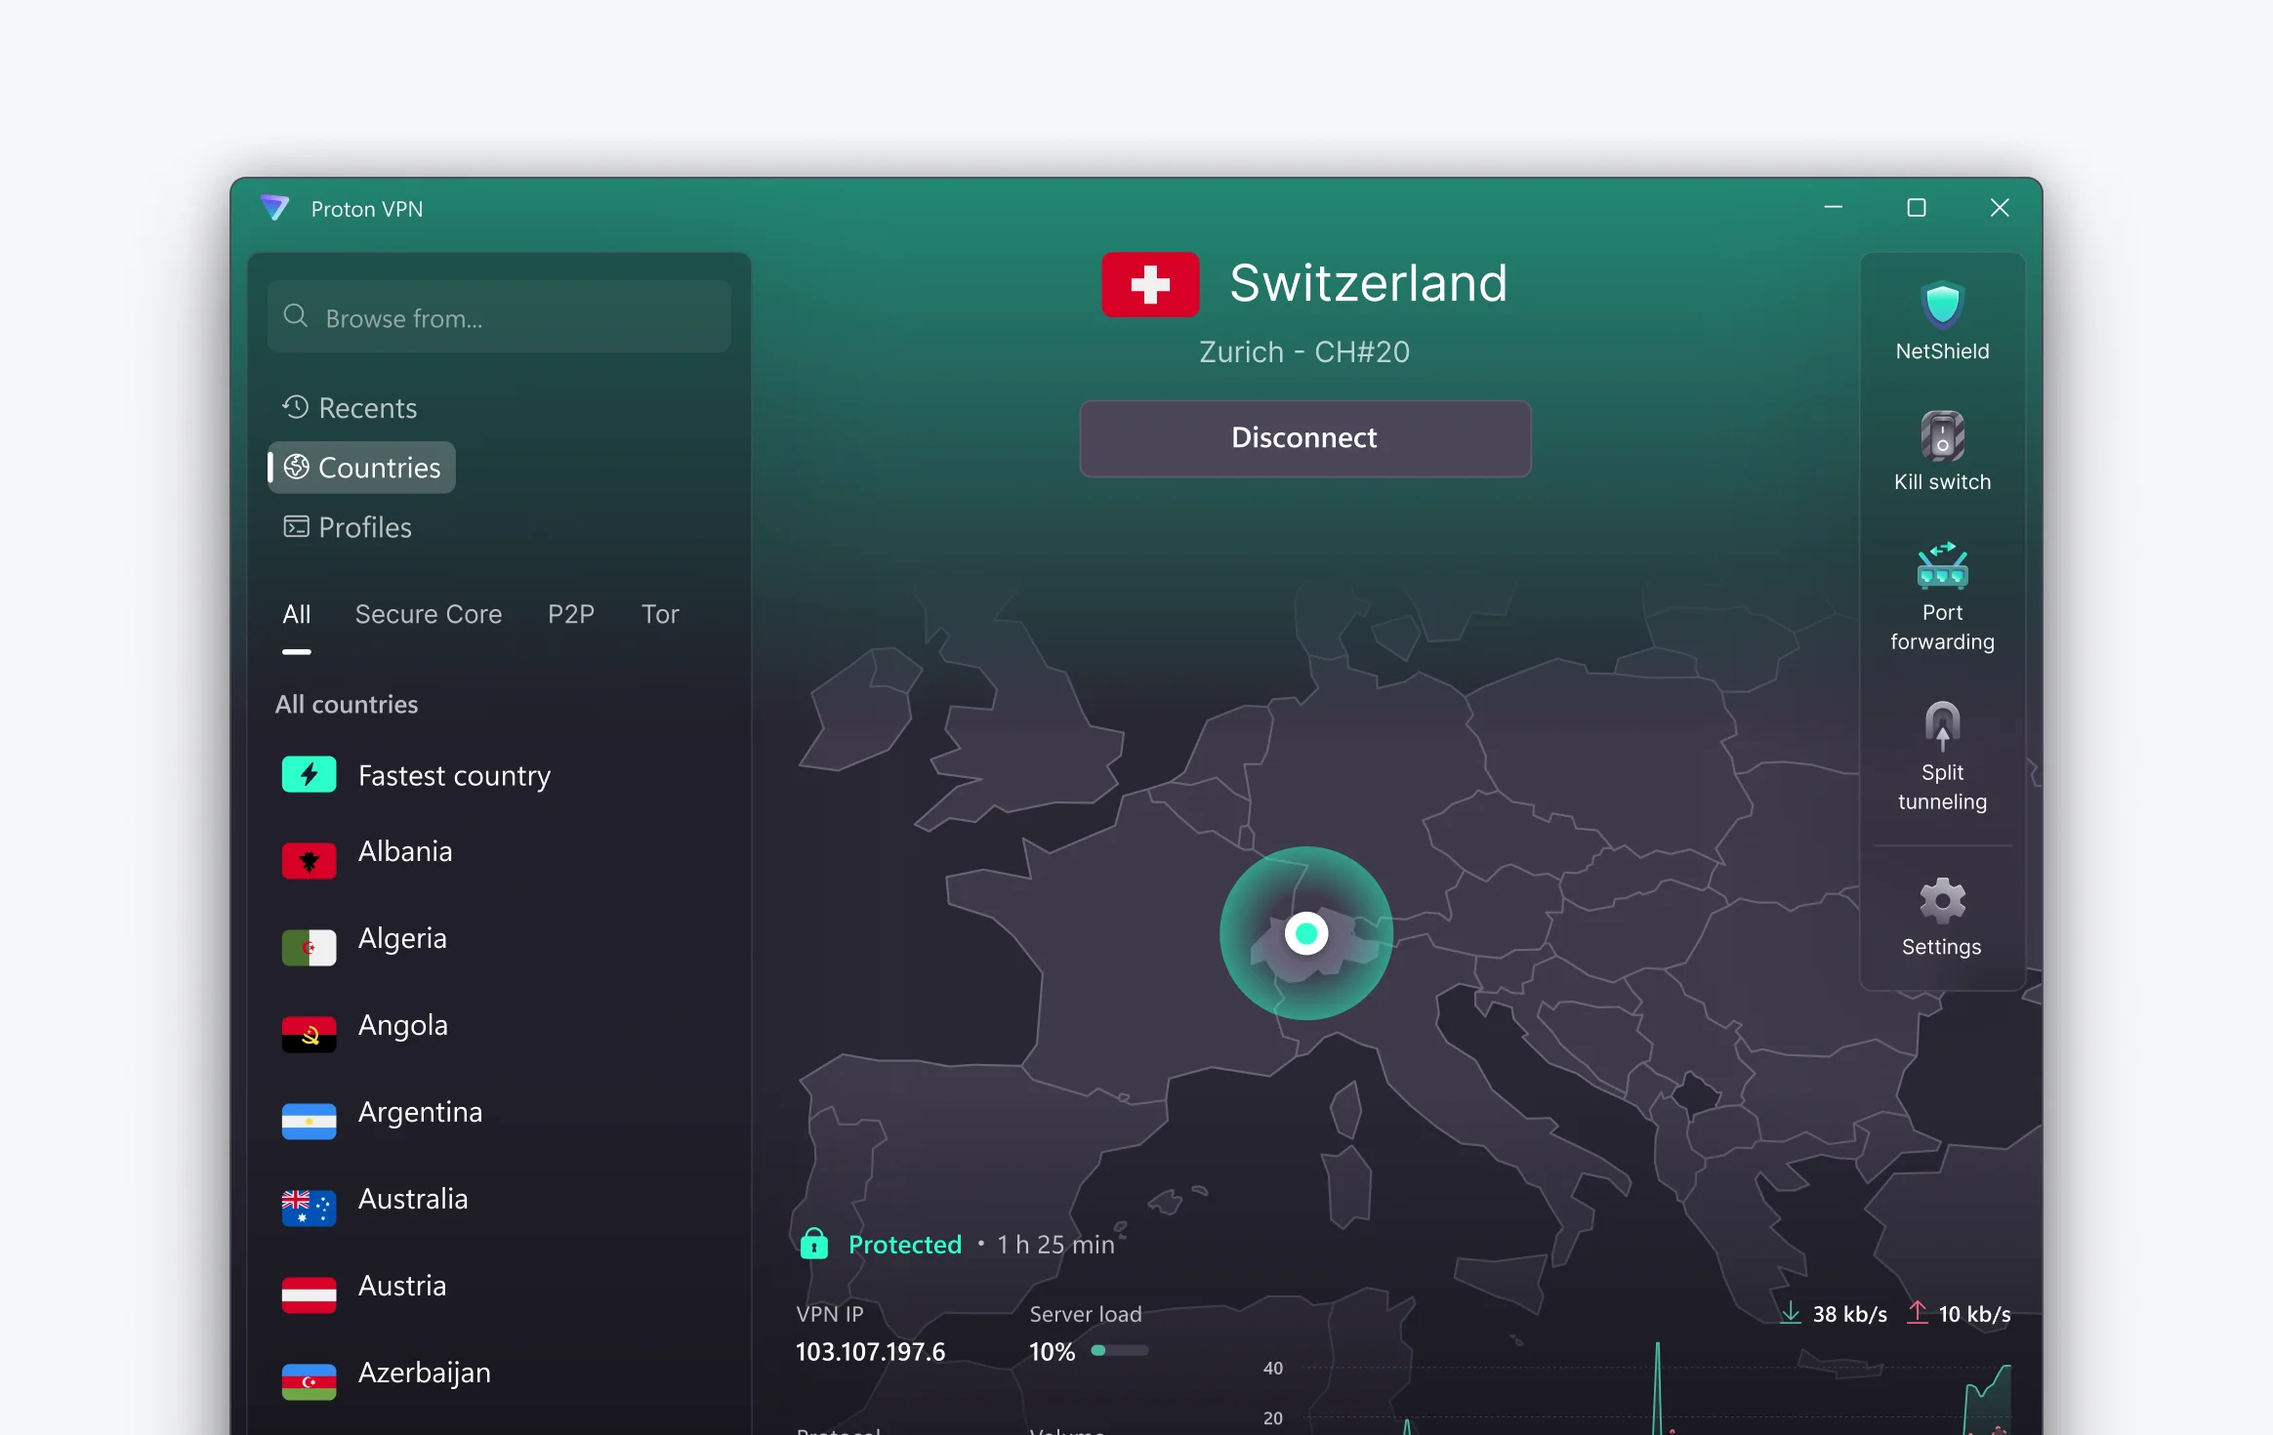
Task: Switch to the All tab
Action: (297, 614)
